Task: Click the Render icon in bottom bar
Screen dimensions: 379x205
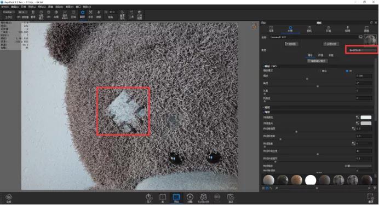Action: click(231, 198)
